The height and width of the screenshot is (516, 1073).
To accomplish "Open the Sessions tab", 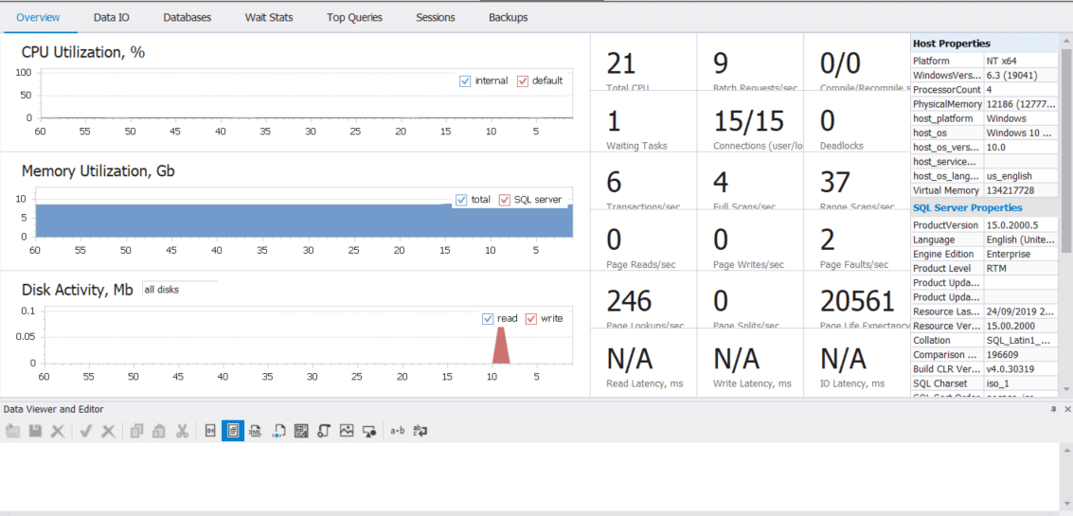I will [436, 17].
